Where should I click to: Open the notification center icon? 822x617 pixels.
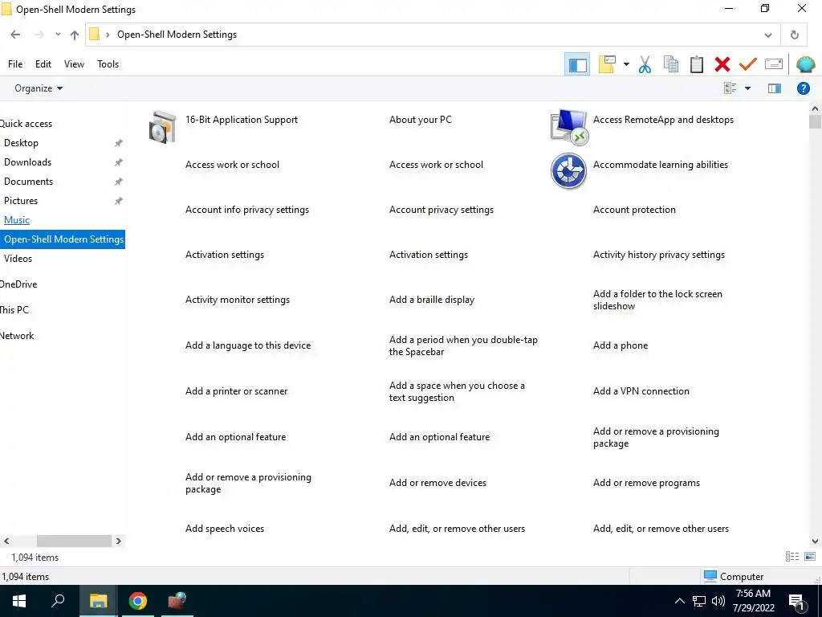tap(796, 601)
